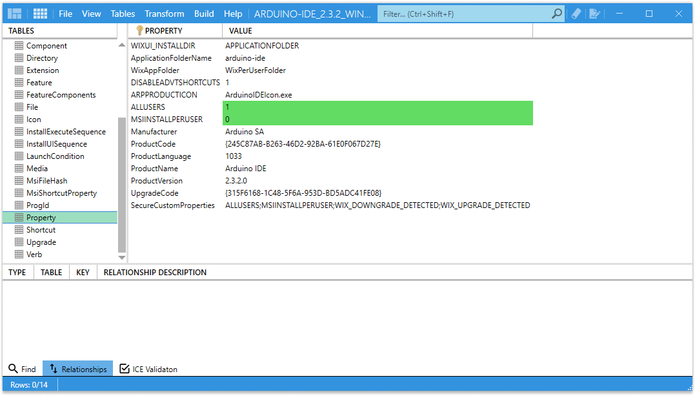Click the table icon beside Verb
Screen dimensions: 695x396
(19, 255)
